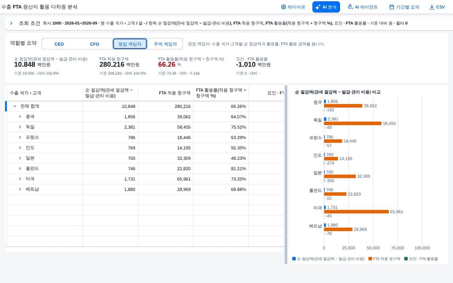
Task: Expand the 인도 row
Action: click(20, 148)
